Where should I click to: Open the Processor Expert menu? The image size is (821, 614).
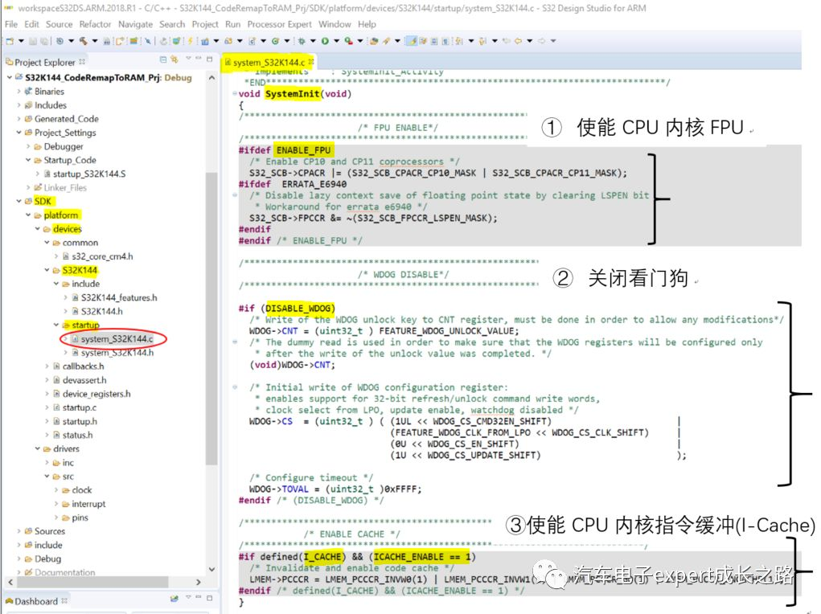click(x=277, y=24)
